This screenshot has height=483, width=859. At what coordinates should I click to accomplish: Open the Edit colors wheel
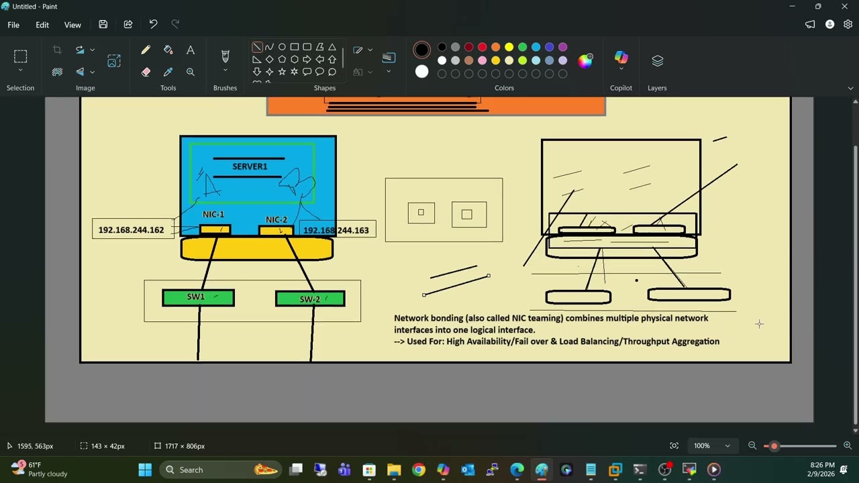click(x=586, y=61)
